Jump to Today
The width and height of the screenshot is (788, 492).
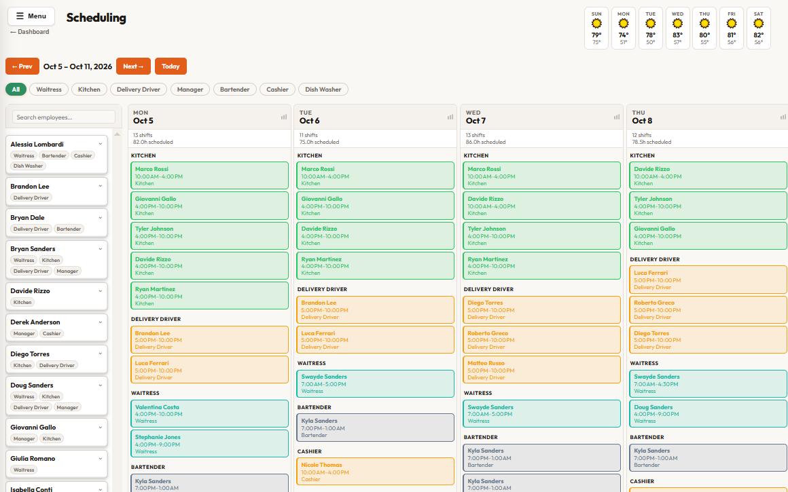[x=171, y=67]
